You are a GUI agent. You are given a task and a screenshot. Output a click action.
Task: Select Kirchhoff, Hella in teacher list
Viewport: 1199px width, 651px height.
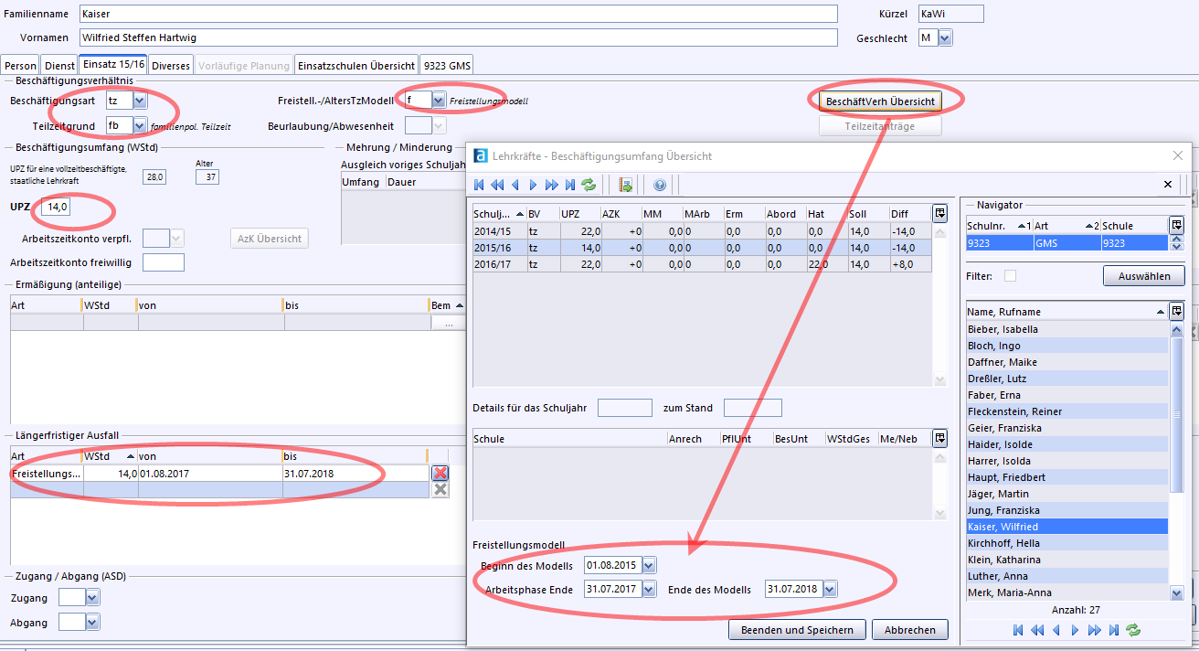(1066, 543)
